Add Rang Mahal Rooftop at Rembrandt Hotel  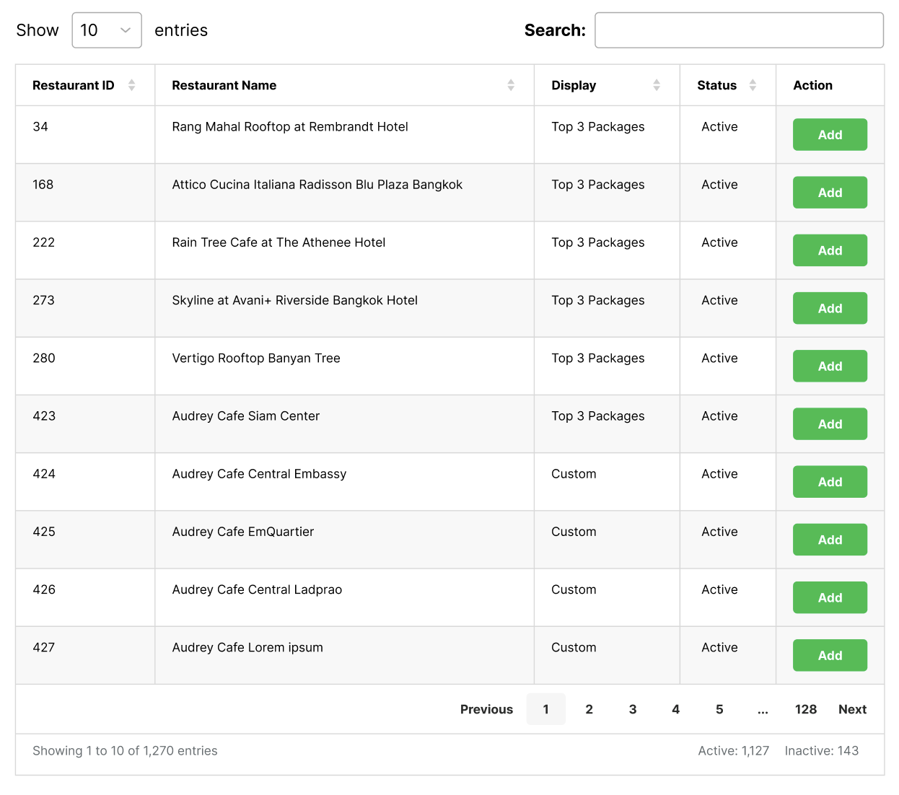coord(829,135)
